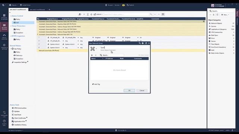Open a new policy tab with plus
Image resolution: width=239 pixels, height=134 pixels.
click(49, 10)
